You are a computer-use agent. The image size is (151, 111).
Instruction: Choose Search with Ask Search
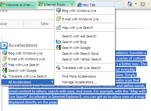tap(85, 36)
